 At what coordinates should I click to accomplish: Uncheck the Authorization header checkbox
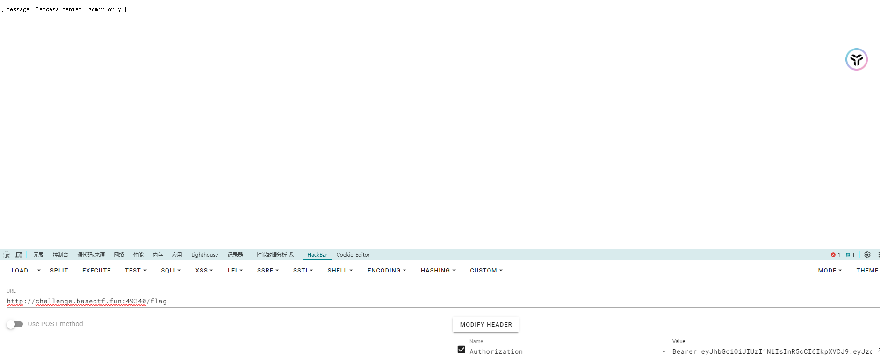(x=462, y=350)
